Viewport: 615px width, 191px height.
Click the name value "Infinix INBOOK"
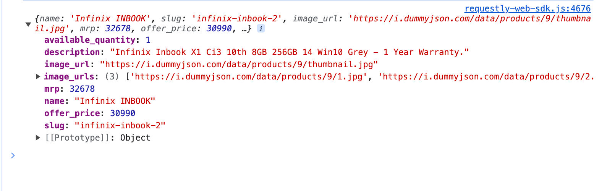[115, 101]
